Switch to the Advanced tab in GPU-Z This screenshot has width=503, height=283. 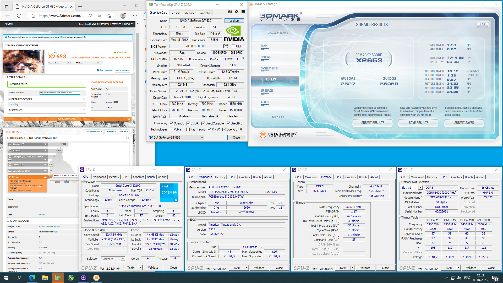[x=190, y=13]
